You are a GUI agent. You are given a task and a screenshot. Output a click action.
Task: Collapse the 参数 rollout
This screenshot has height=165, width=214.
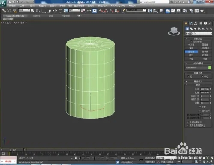click(198, 85)
